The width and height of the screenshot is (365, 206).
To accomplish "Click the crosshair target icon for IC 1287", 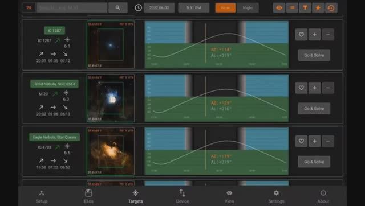I will tap(67, 39).
